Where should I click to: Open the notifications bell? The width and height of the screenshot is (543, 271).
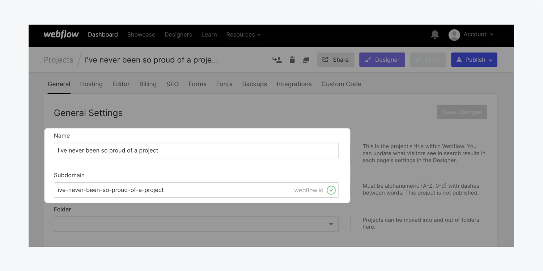point(435,35)
